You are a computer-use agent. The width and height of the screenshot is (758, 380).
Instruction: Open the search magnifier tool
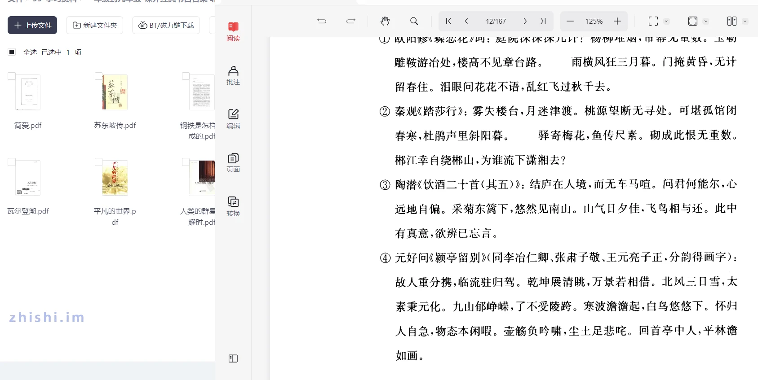pos(414,21)
